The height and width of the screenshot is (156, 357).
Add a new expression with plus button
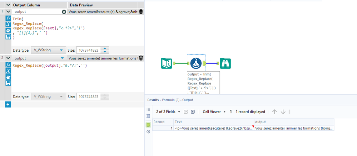click(x=8, y=104)
